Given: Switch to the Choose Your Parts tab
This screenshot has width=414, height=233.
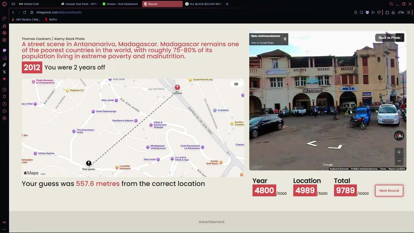Looking at the screenshot, I should click(79, 4).
